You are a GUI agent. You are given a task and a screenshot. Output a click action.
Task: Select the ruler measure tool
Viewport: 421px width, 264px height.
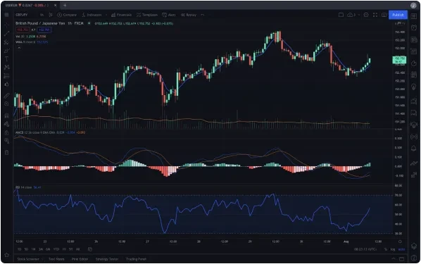7,95
